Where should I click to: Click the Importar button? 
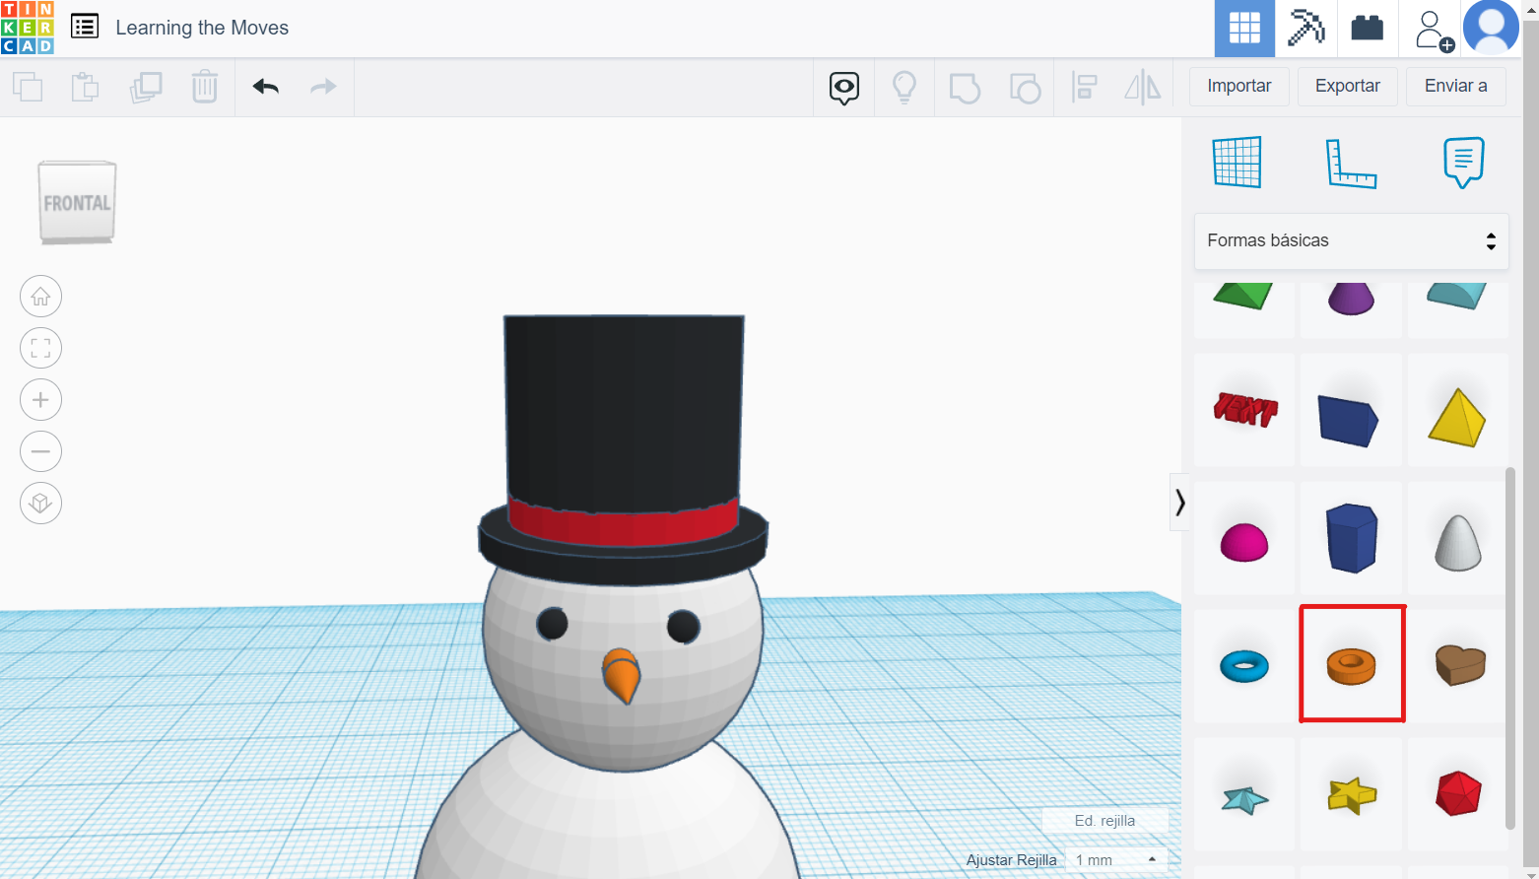(x=1239, y=86)
